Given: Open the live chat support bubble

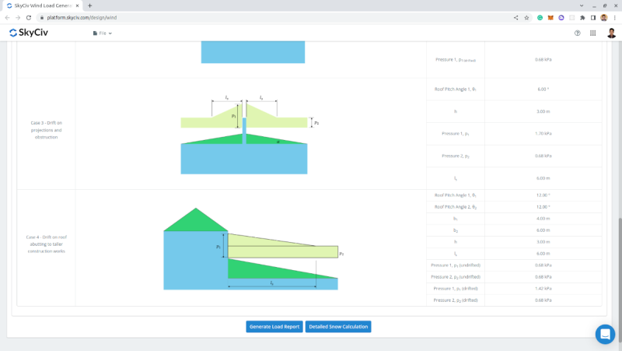Looking at the screenshot, I should point(605,334).
